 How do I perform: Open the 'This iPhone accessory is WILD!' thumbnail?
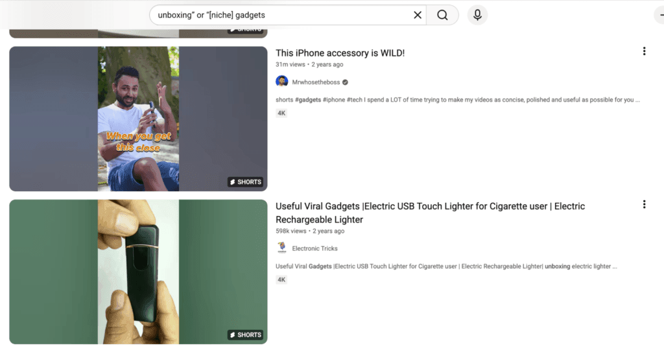tap(139, 119)
